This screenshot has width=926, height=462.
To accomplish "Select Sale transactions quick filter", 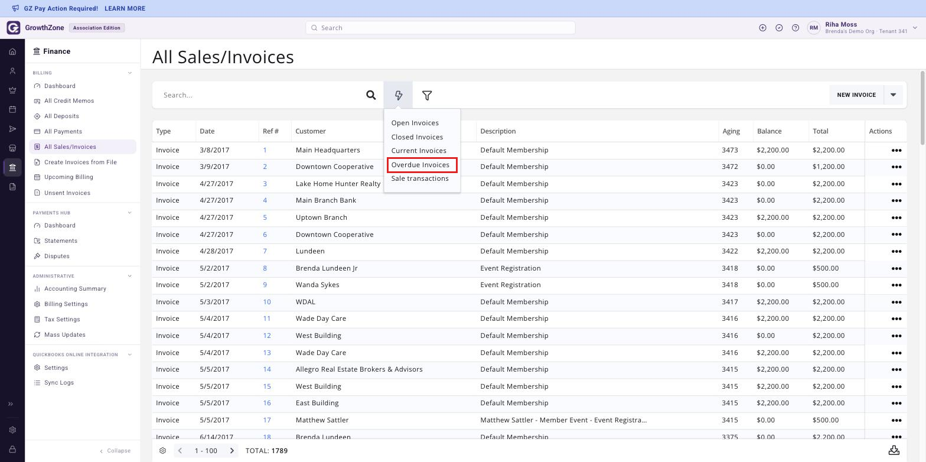I will click(x=420, y=178).
